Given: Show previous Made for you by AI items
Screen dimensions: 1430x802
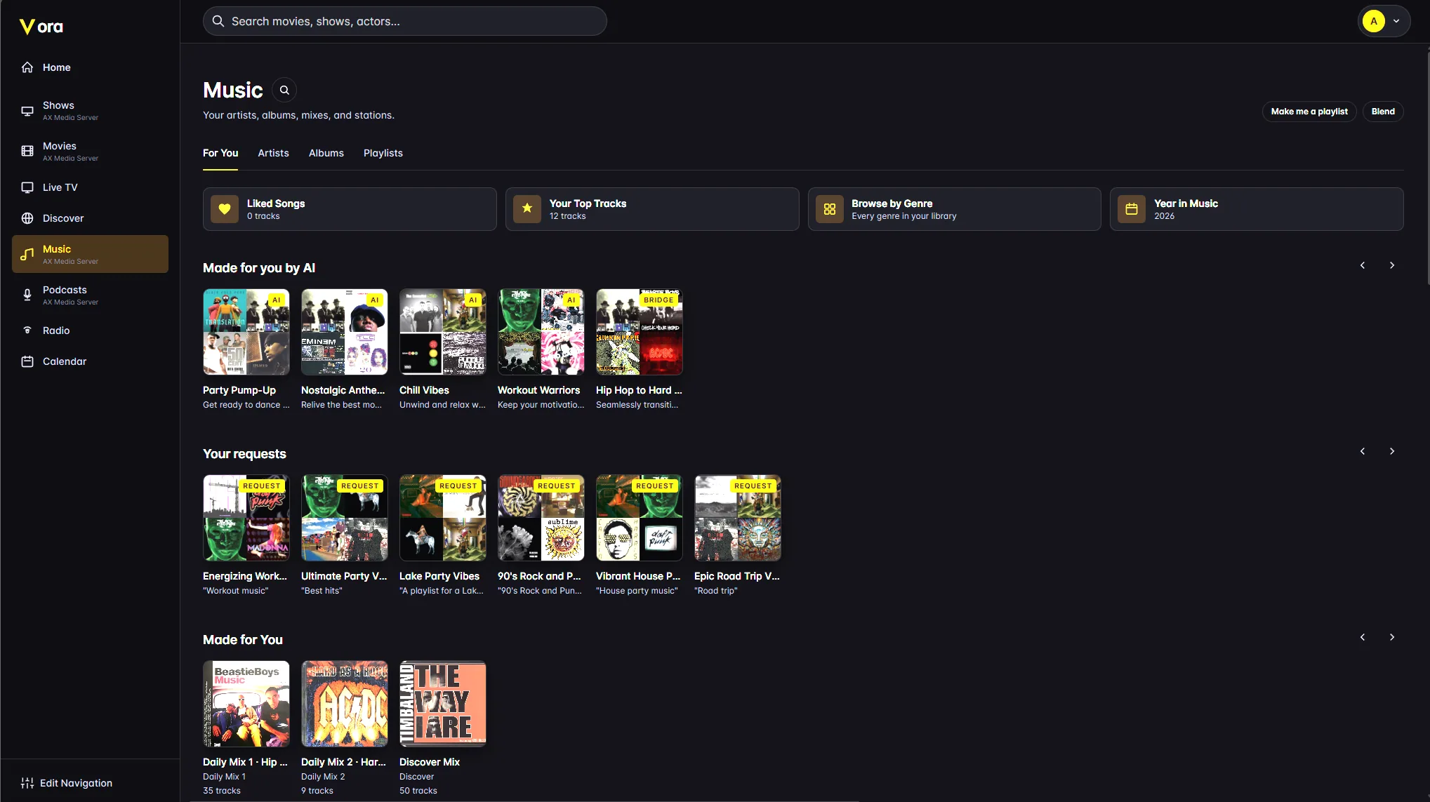Looking at the screenshot, I should tap(1363, 265).
